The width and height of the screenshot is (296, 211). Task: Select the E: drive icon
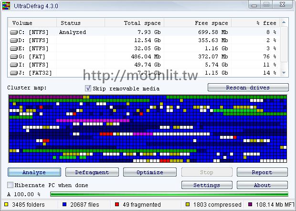pos(14,49)
